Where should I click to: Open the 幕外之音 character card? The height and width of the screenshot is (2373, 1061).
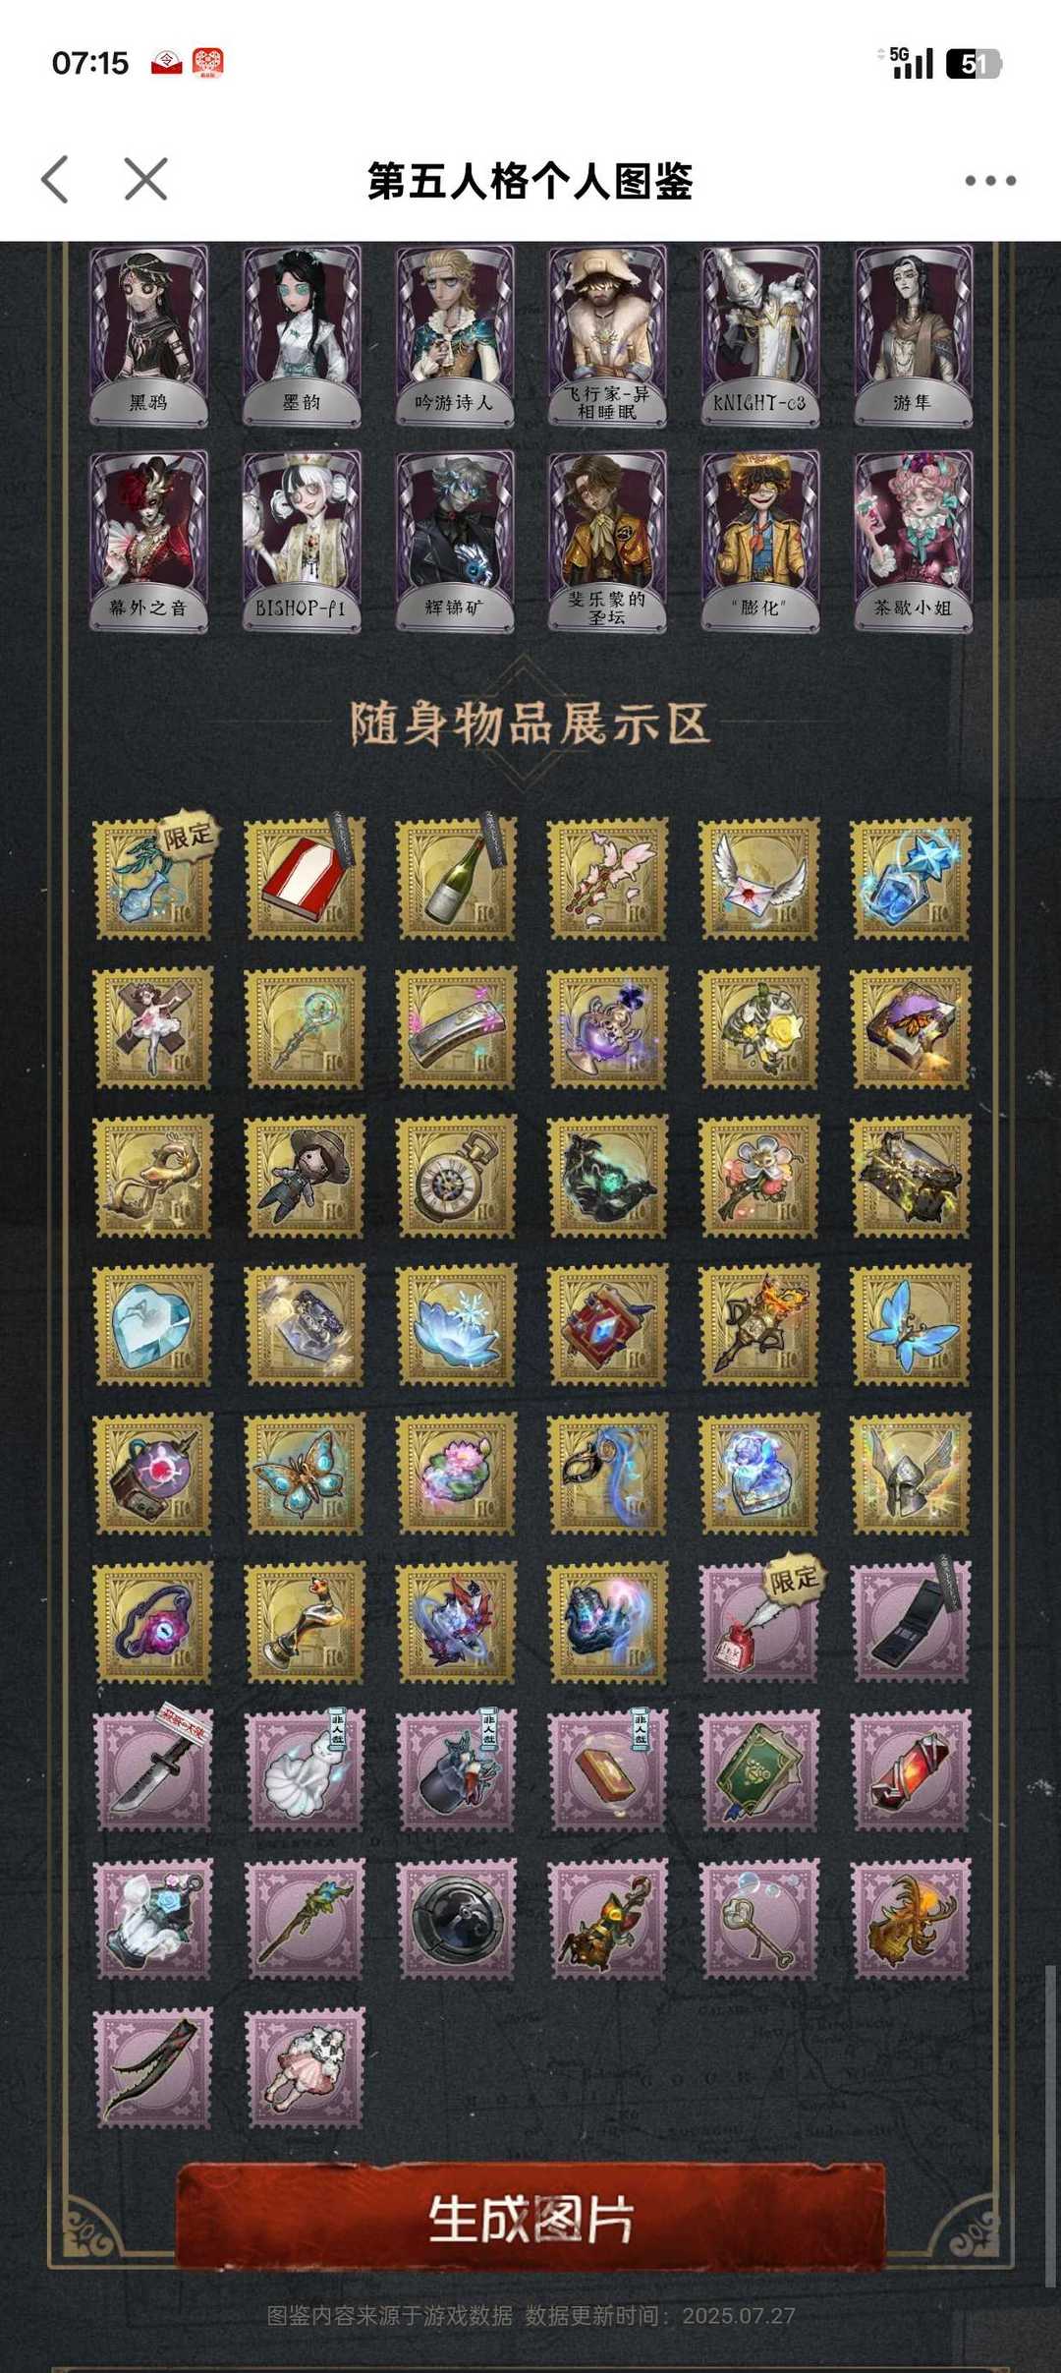[x=149, y=541]
